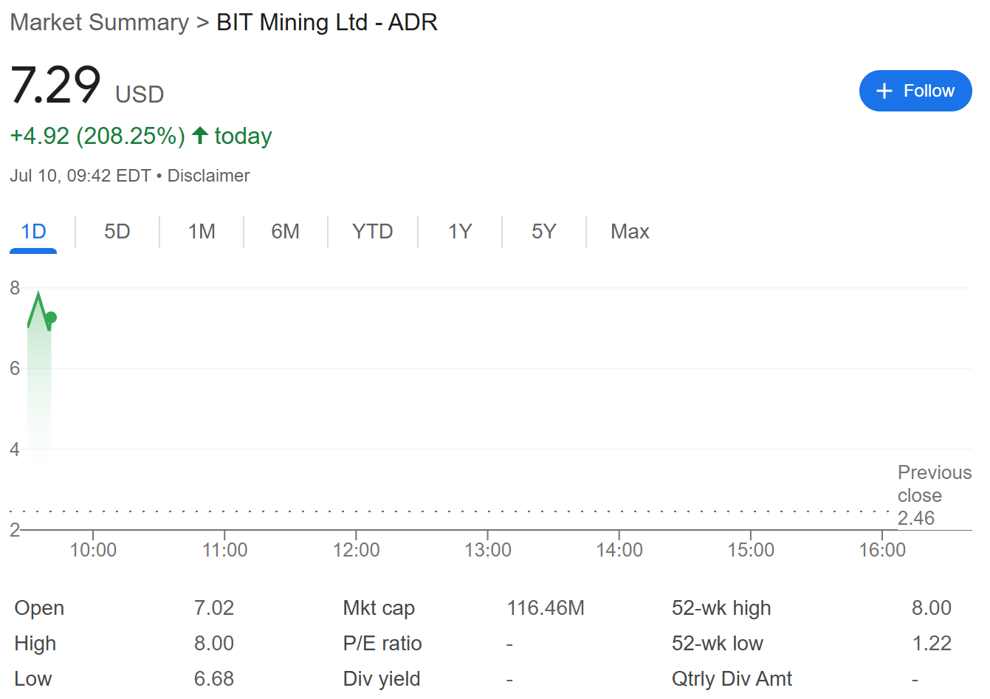Switch to the 1Y chart tab
Screen dimensions: 990x699
[x=460, y=232]
